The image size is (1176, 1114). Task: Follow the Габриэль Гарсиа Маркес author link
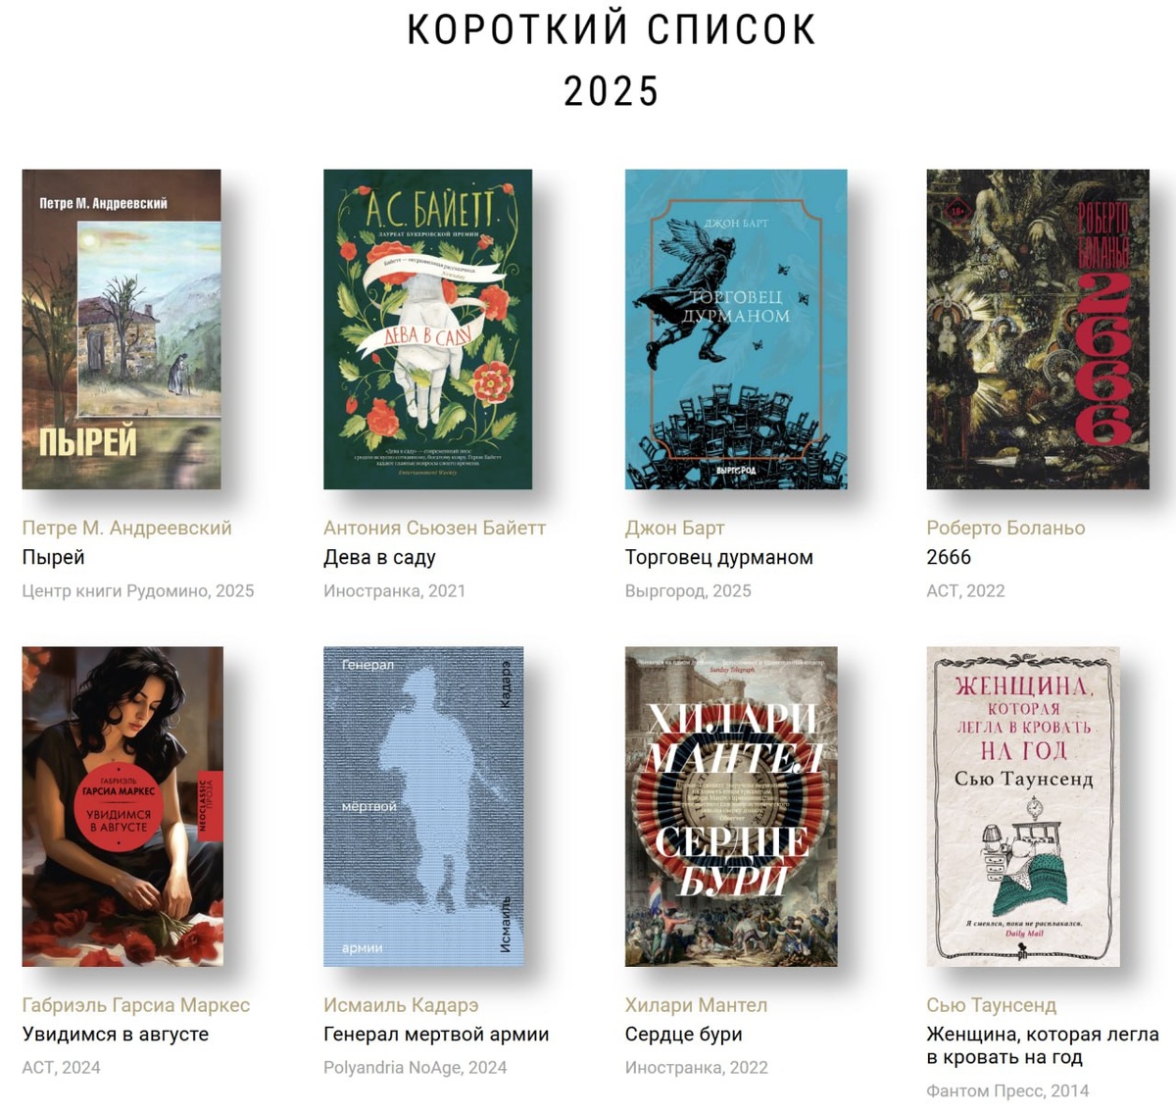pos(136,1005)
